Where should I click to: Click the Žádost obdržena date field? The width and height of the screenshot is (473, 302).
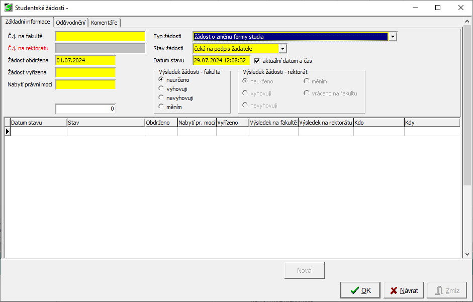[x=85, y=60]
